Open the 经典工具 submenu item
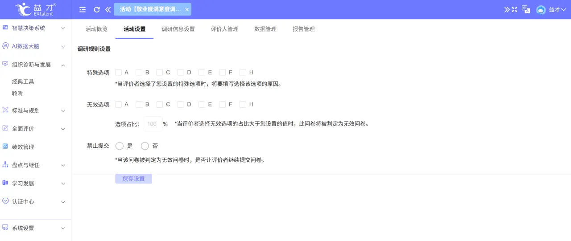The width and height of the screenshot is (571, 241). (x=23, y=82)
